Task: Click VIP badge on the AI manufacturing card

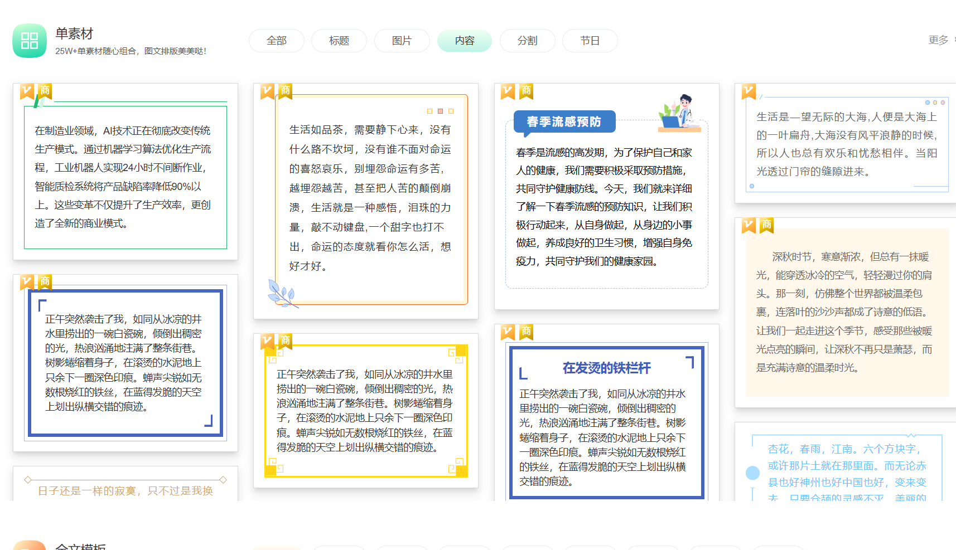Action: 27,91
